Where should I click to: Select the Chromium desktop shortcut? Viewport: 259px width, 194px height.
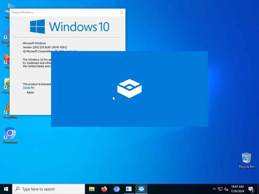(x=10, y=135)
